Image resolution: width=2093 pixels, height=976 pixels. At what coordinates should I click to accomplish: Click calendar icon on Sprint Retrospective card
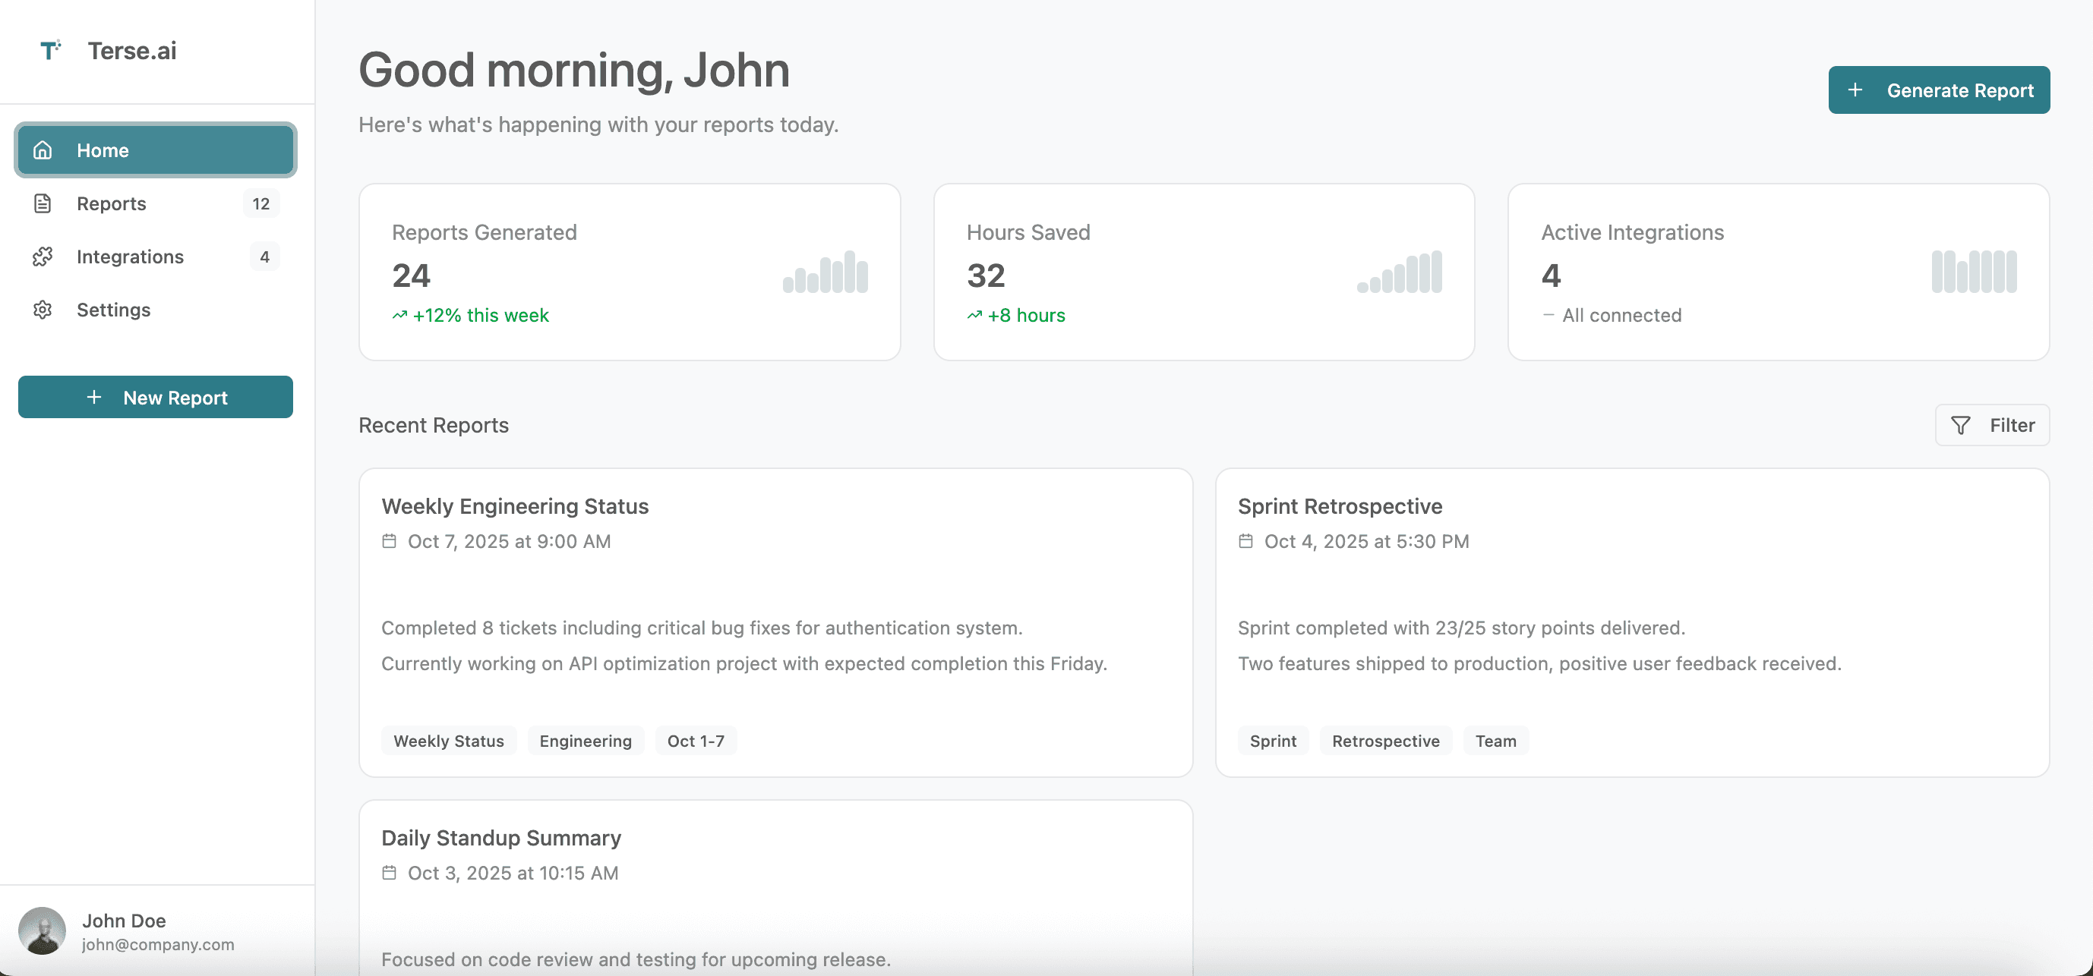click(1245, 541)
